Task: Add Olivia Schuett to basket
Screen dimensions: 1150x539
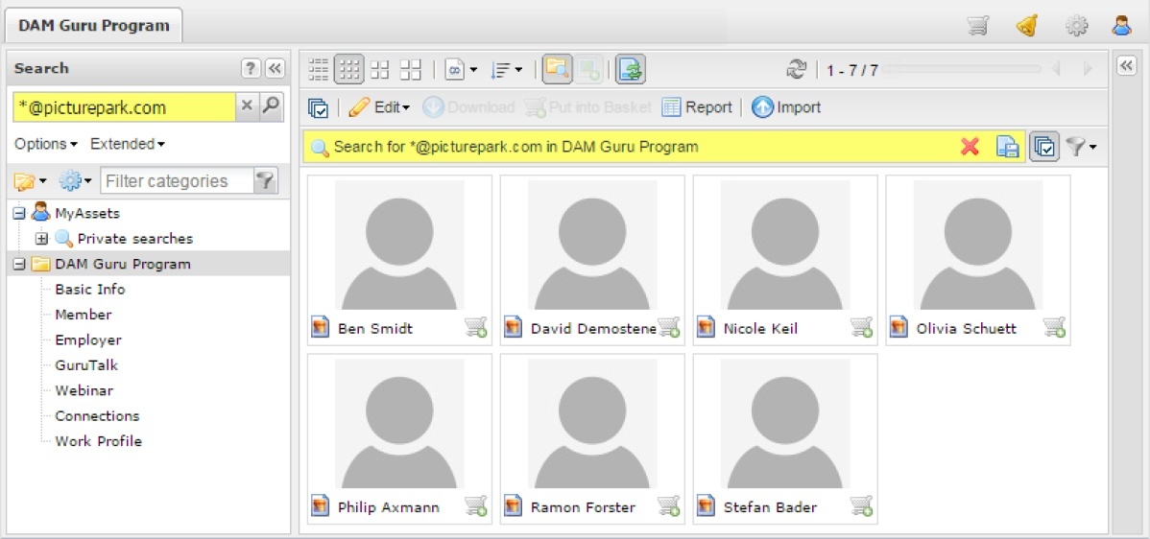Action: coord(1055,328)
